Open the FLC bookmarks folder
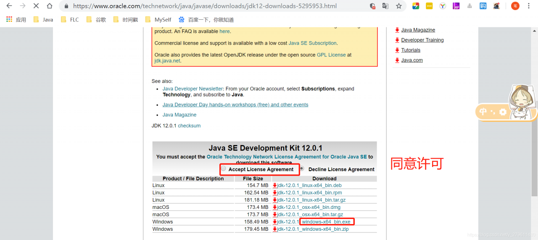 coord(70,20)
